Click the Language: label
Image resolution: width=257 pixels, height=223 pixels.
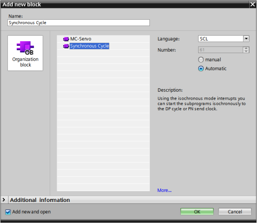pyautogui.click(x=169, y=39)
